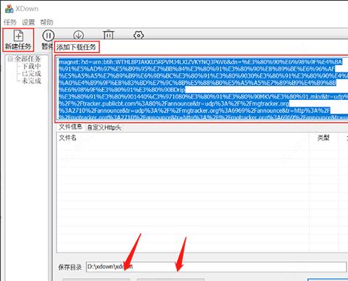
Task: Click the XDown app logo icon
Action: [9, 9]
